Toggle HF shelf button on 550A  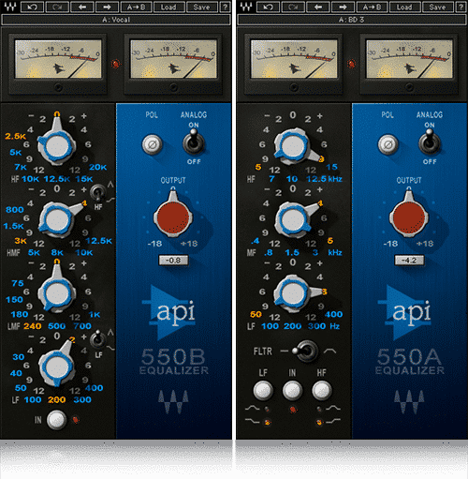[322, 391]
